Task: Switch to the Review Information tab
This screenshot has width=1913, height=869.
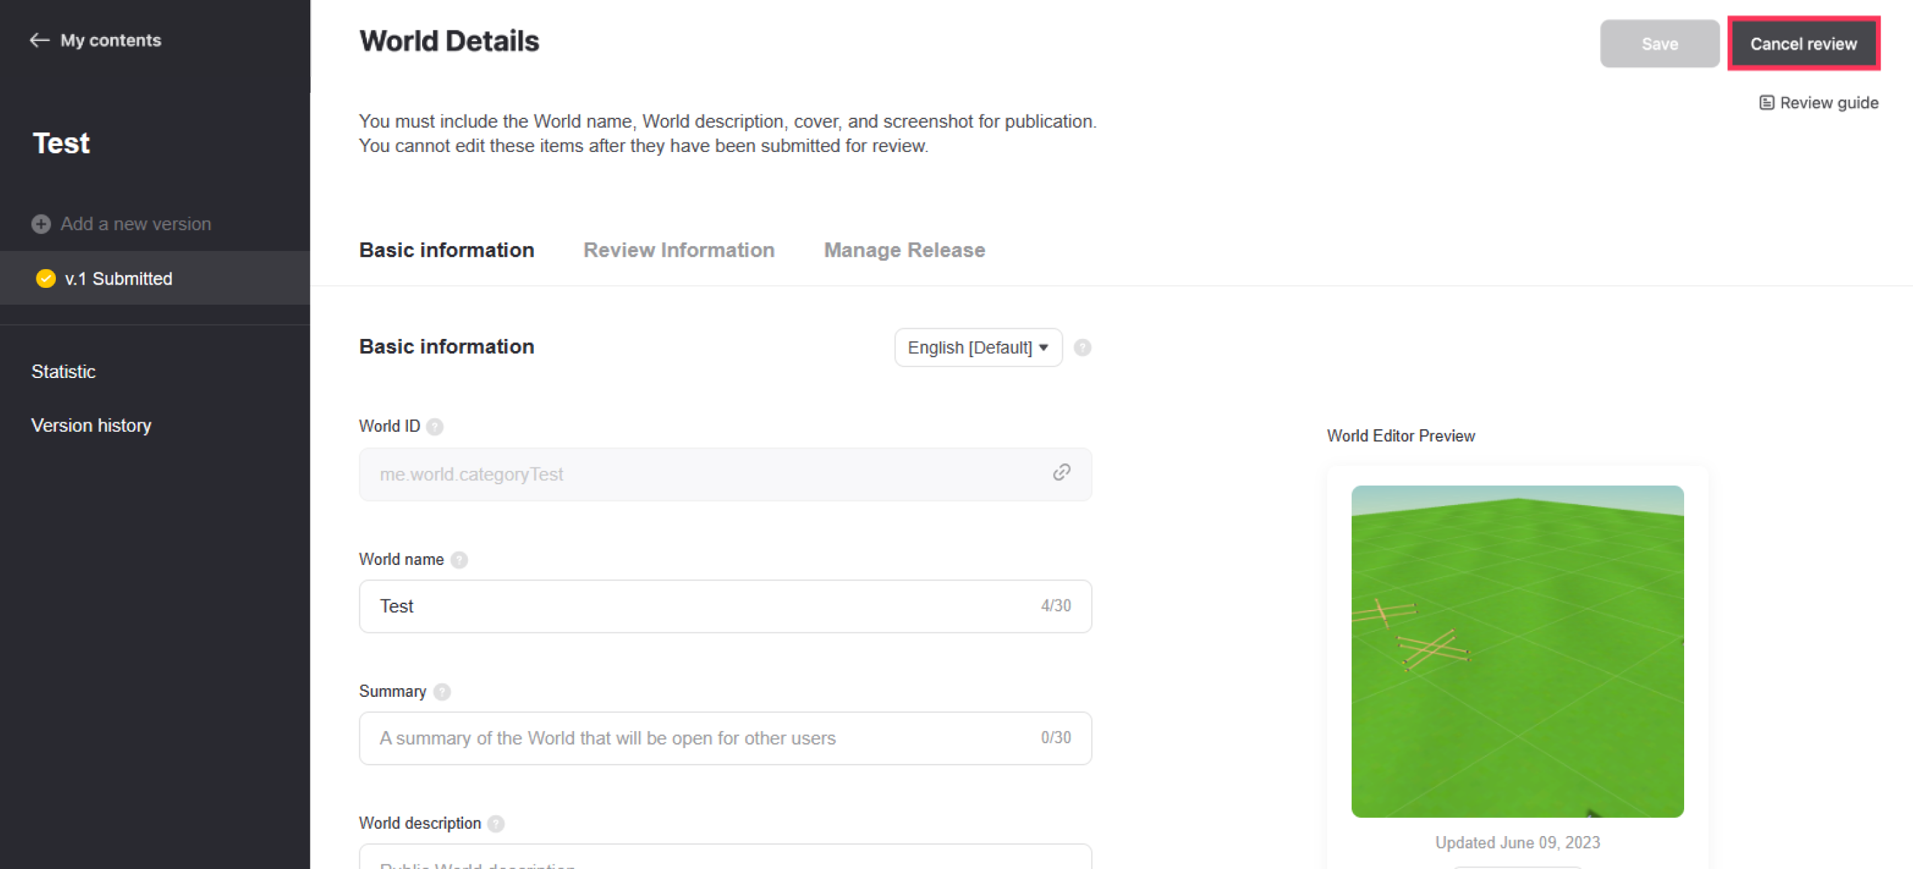Action: tap(678, 250)
